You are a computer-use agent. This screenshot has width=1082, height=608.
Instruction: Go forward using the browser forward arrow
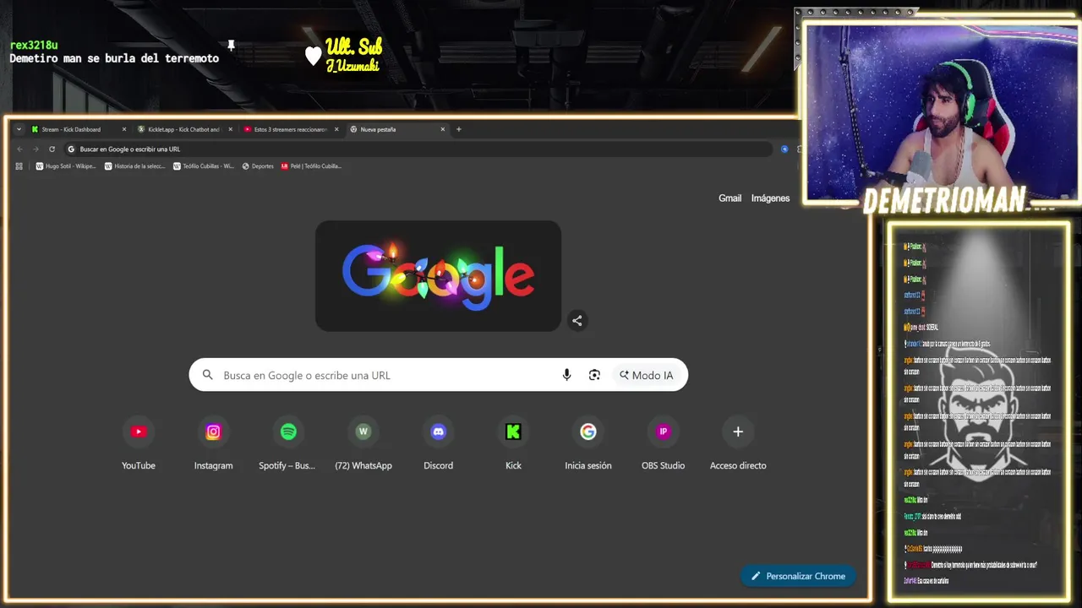pos(36,149)
